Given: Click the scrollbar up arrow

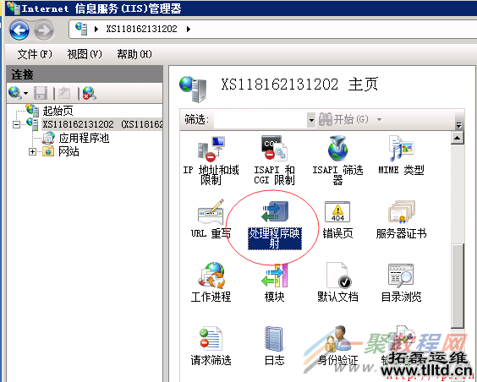Looking at the screenshot, I should click(458, 138).
